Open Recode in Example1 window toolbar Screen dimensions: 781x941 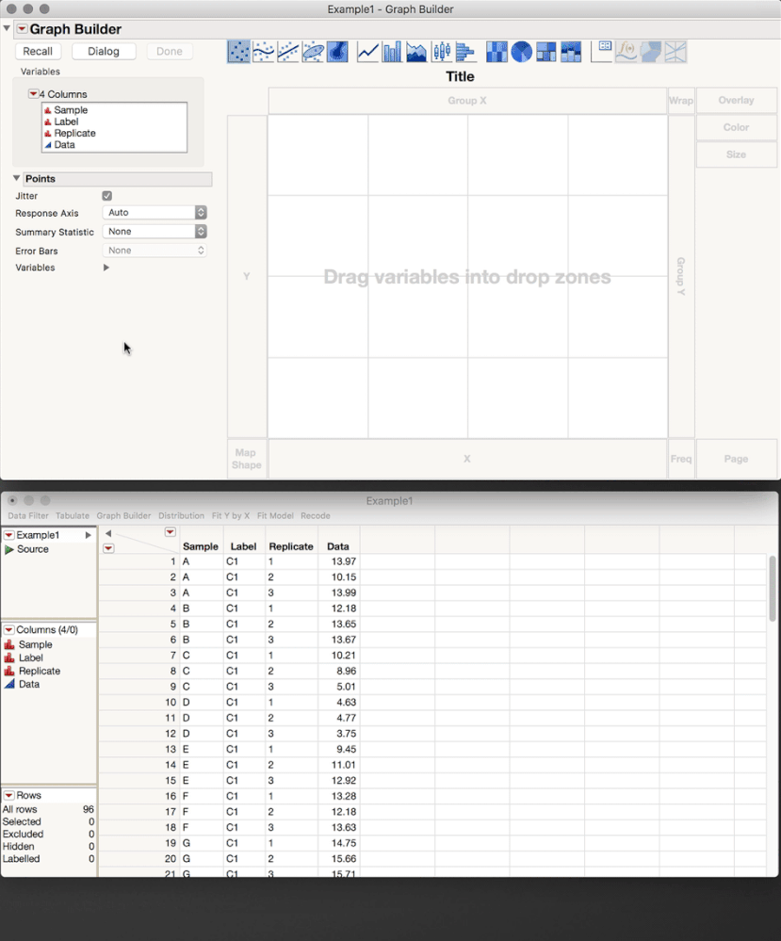[316, 515]
